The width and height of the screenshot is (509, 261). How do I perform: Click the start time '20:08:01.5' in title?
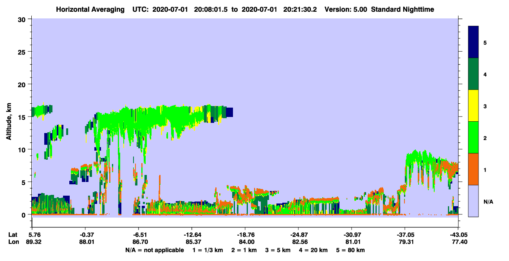click(x=210, y=9)
